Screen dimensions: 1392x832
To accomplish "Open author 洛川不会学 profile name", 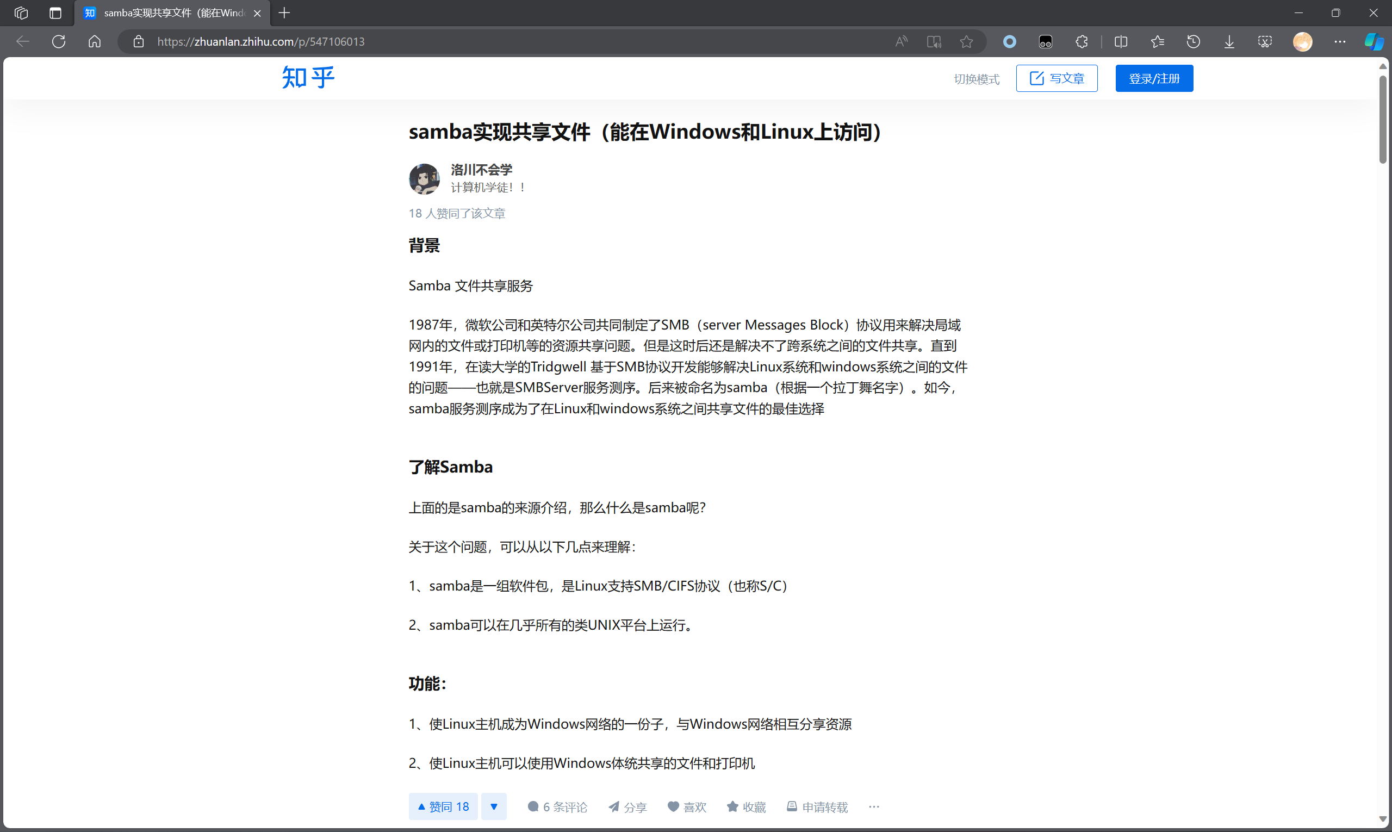I will [481, 169].
